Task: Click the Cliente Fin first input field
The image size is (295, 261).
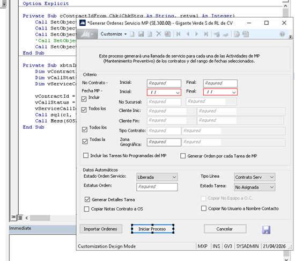Action: (172, 120)
